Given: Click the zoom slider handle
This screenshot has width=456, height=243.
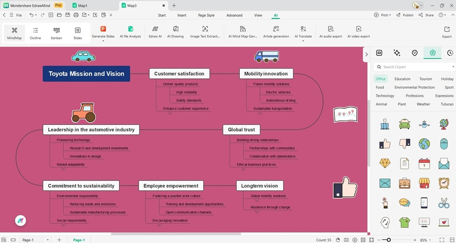Looking at the screenshot, I should [389, 240].
